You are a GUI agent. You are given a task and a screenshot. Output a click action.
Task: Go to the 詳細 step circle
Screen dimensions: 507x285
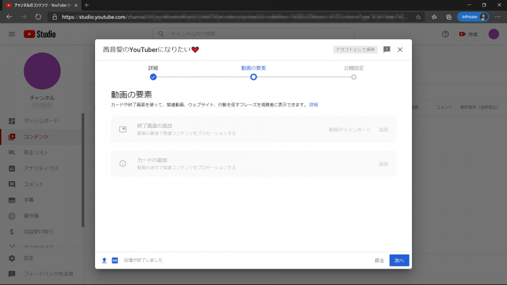click(153, 77)
